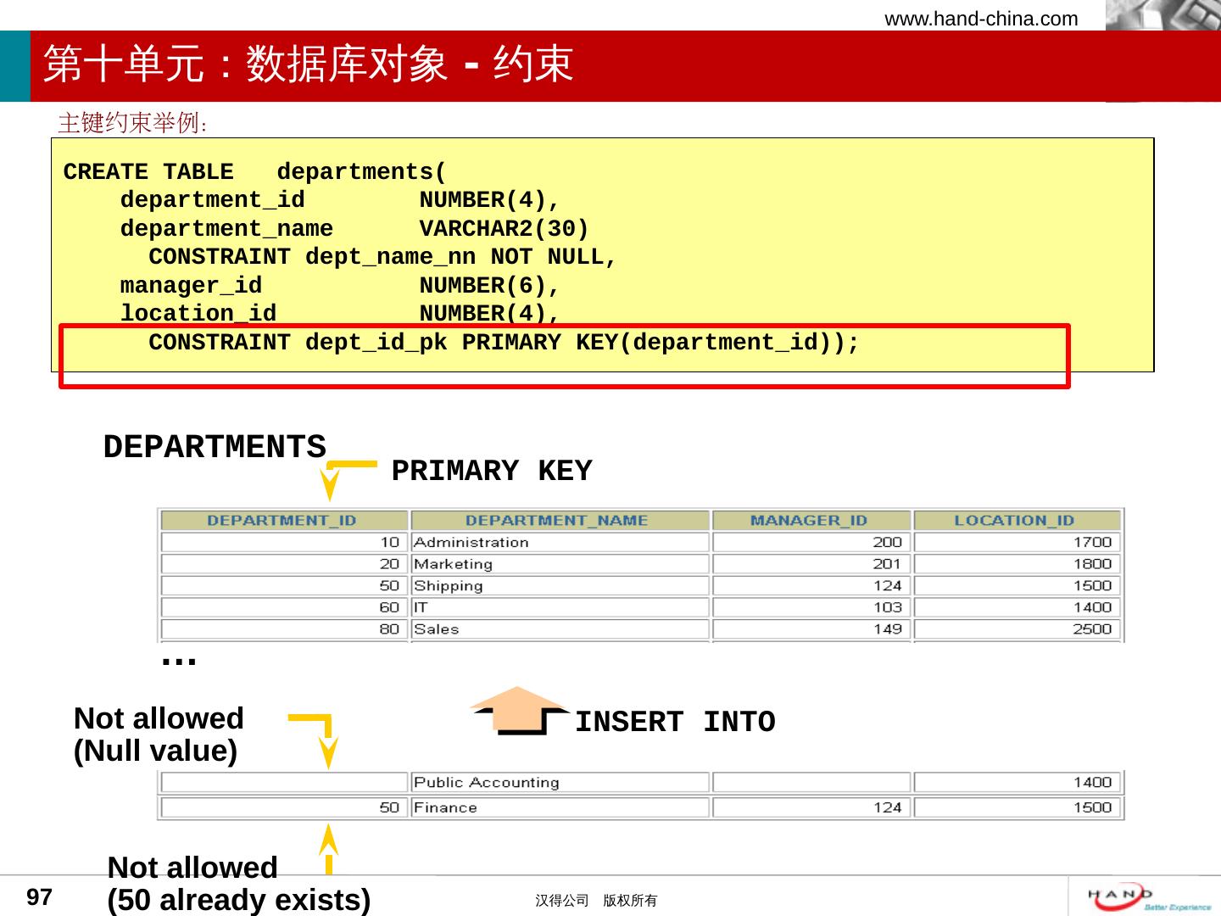Screen dimensions: 1221x916
Task: Click department ID 10 cell
Action: (x=284, y=542)
